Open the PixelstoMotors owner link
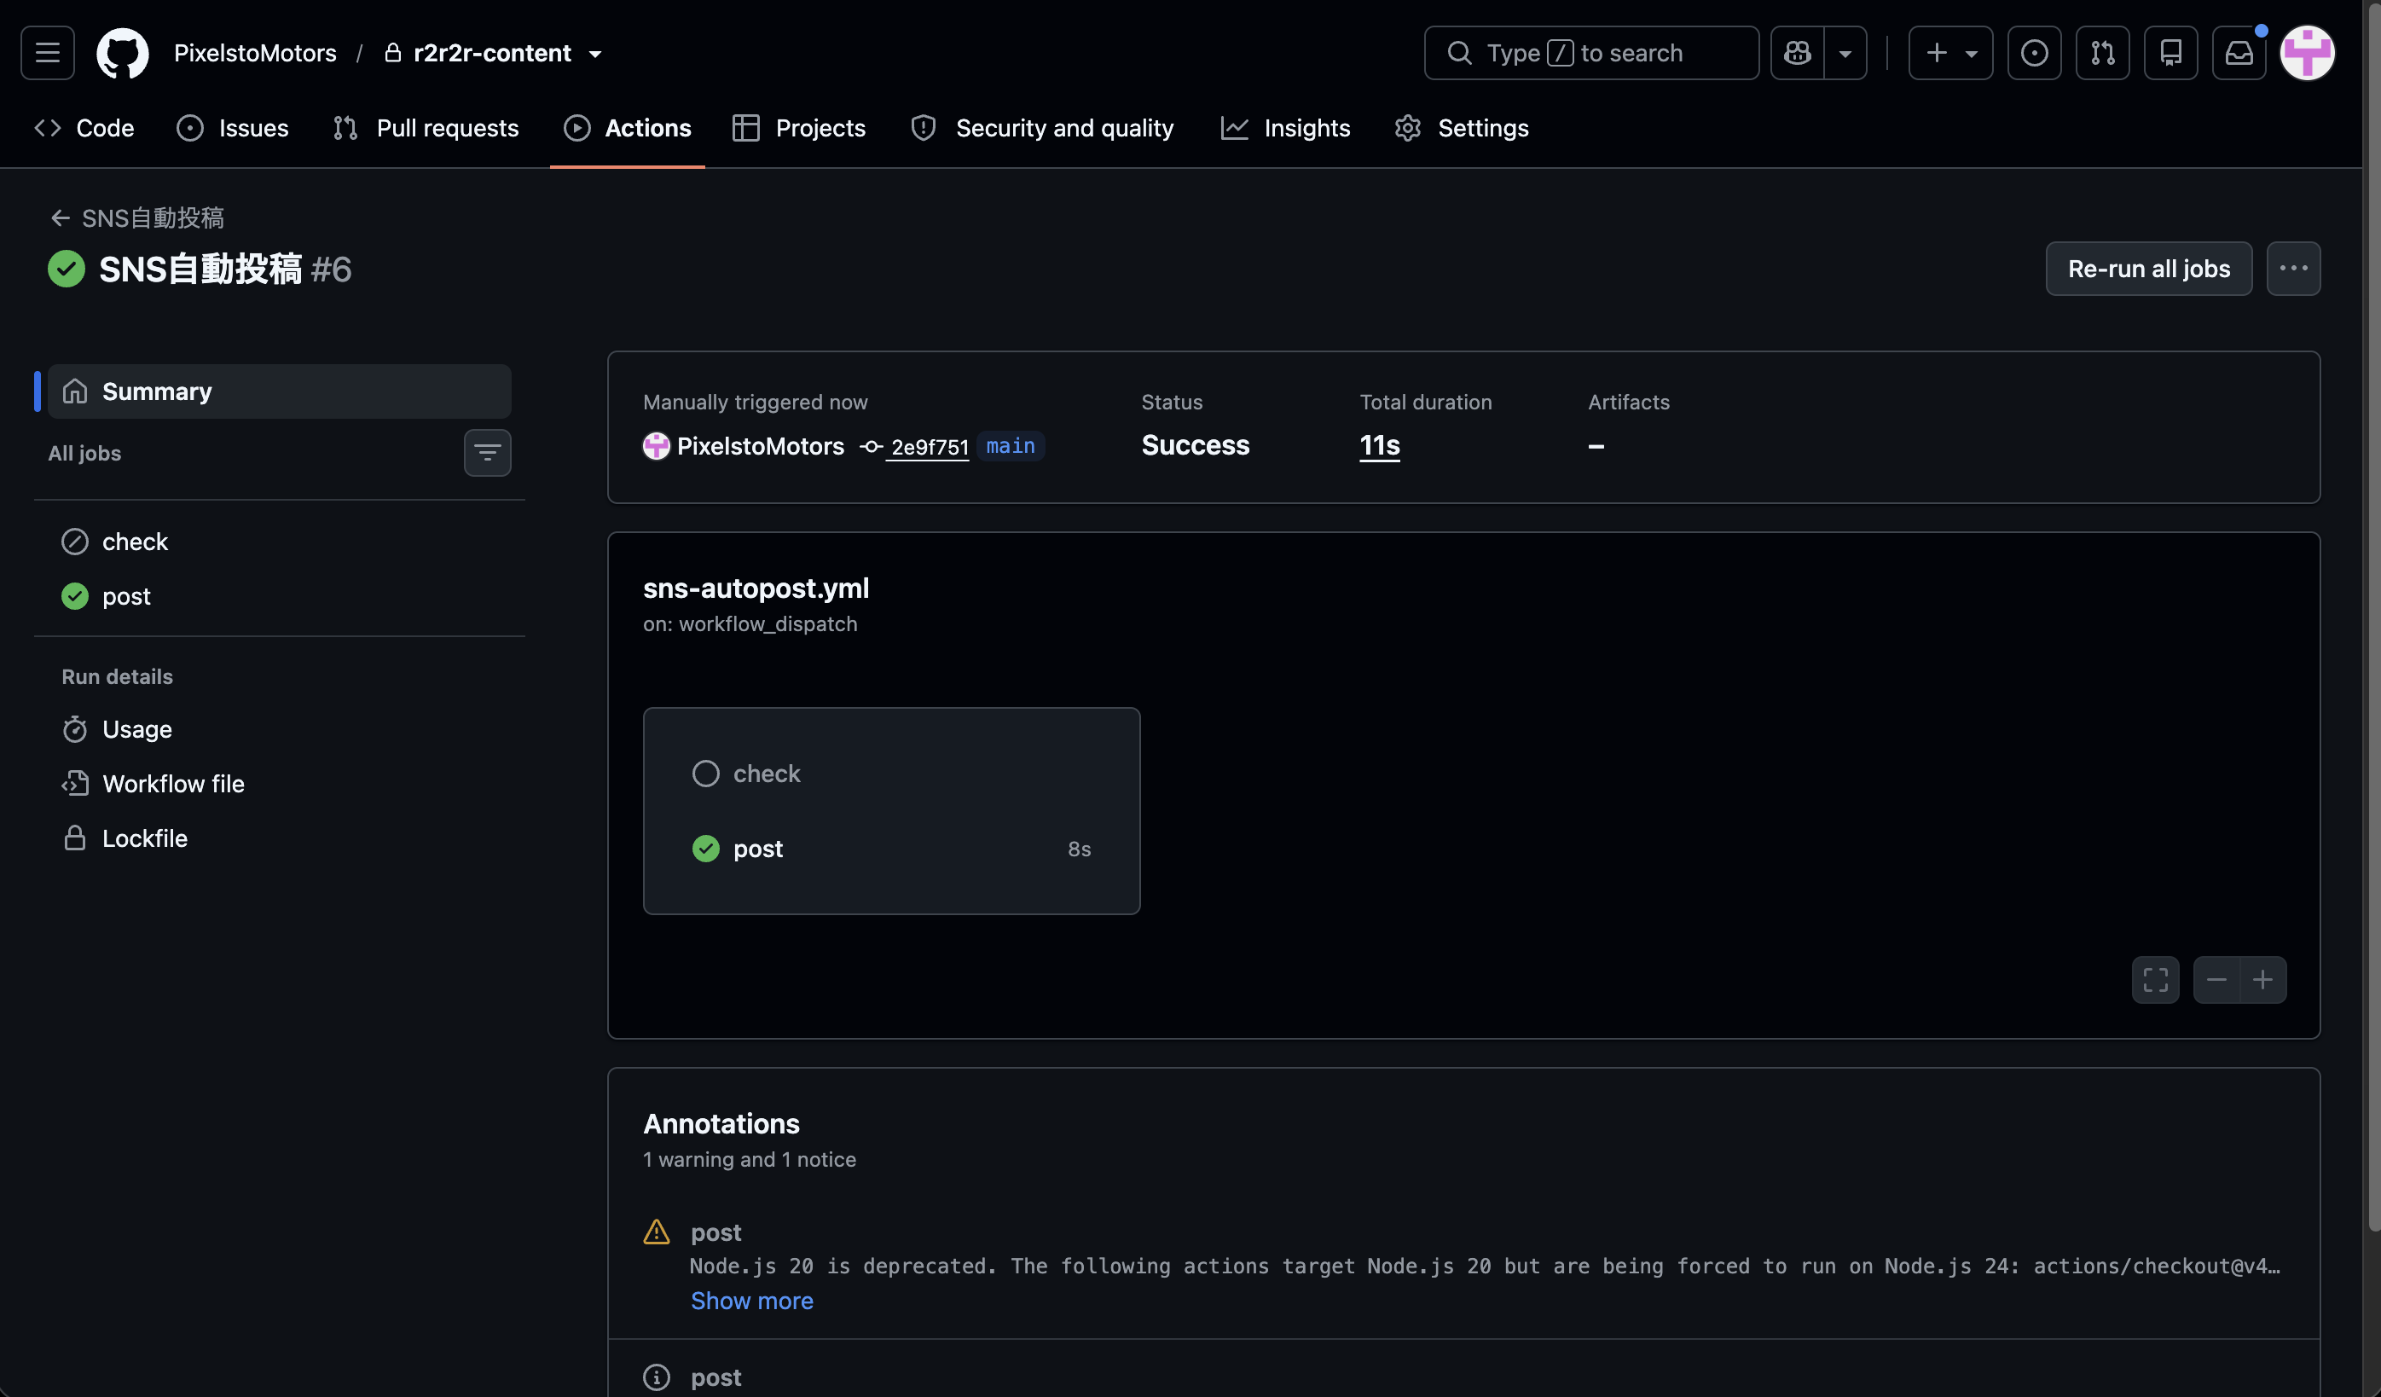This screenshot has height=1397, width=2381. pyautogui.click(x=255, y=53)
